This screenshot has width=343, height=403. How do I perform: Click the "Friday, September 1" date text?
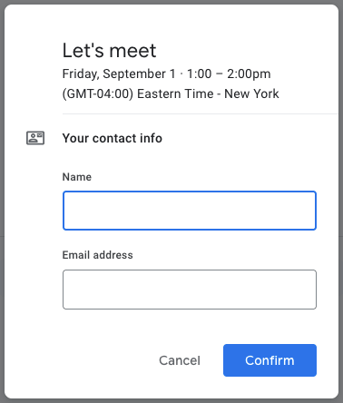(119, 74)
